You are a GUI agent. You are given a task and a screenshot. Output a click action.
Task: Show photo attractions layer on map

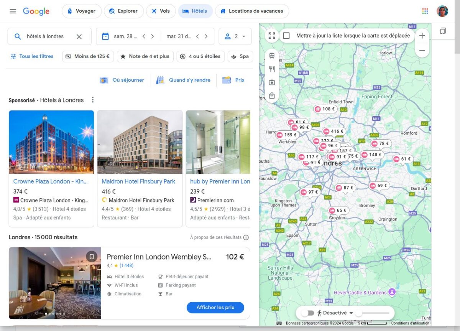(272, 82)
